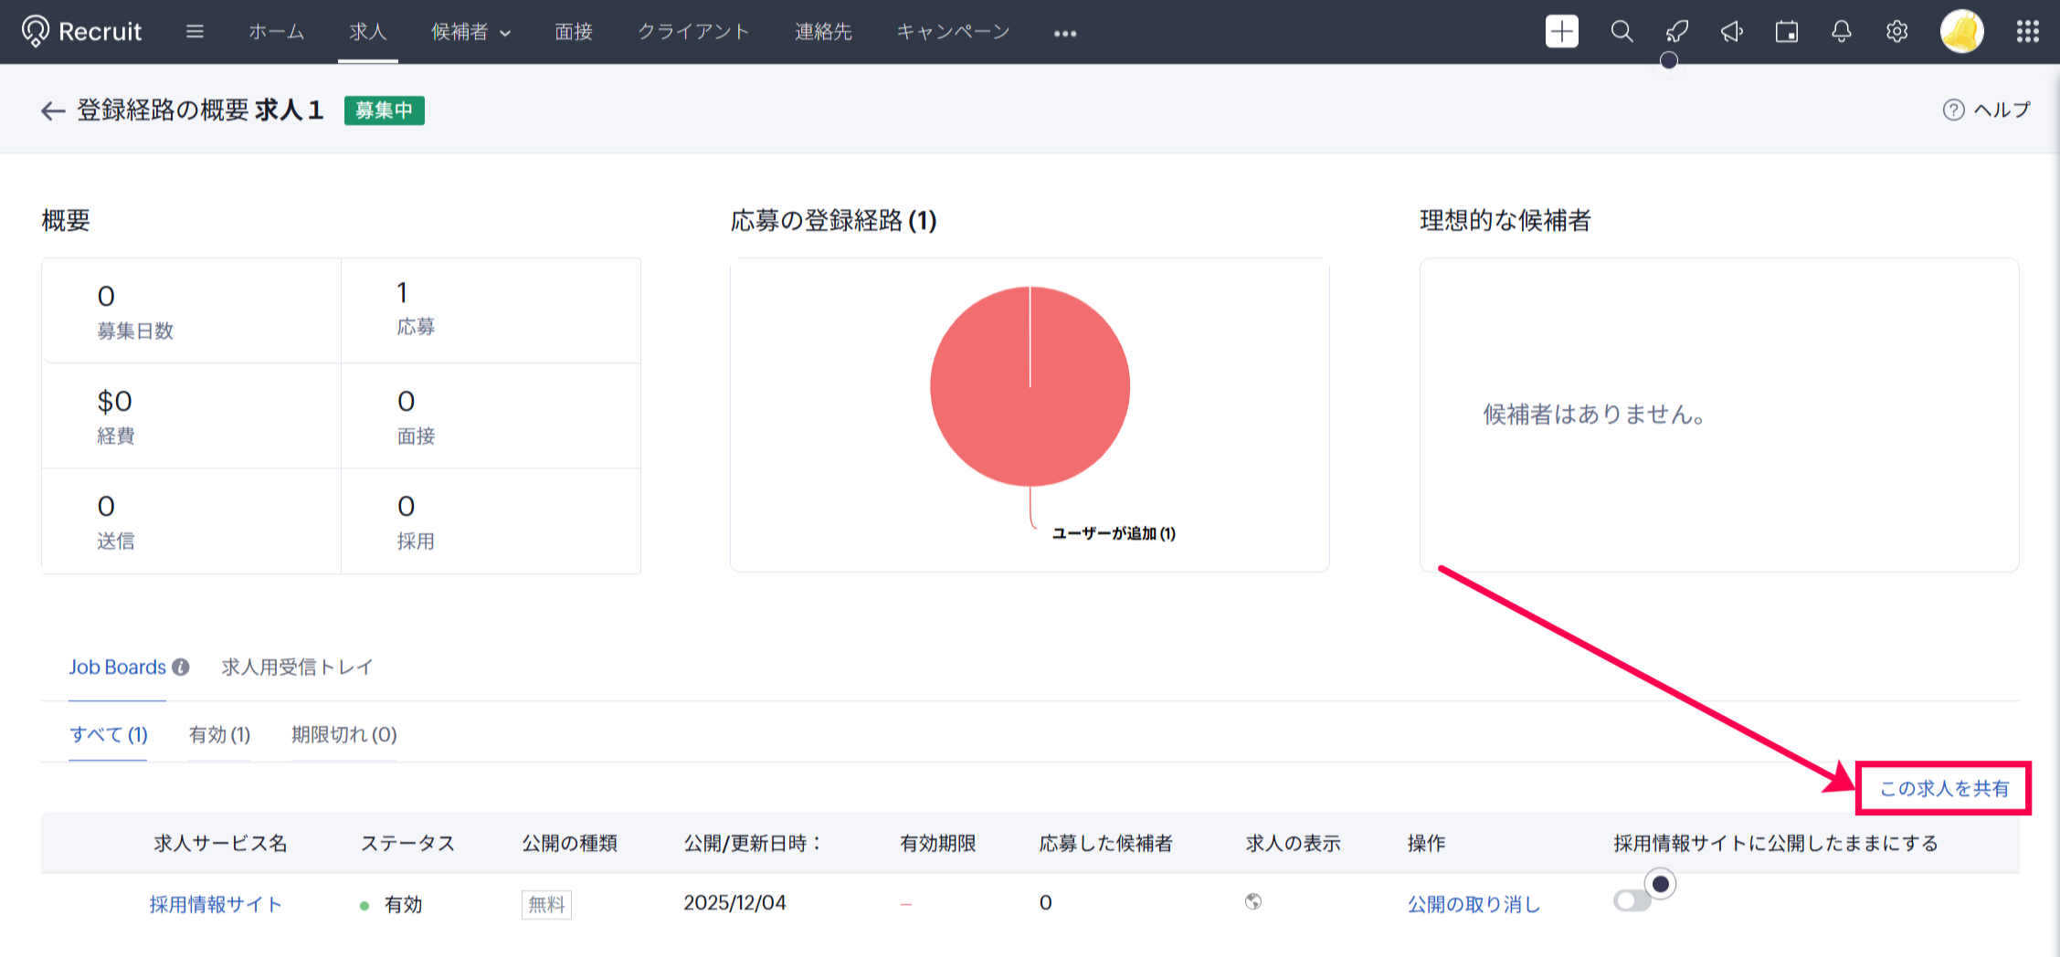The width and height of the screenshot is (2060, 957).
Task: Click the この求人を共有 link
Action: click(1943, 788)
